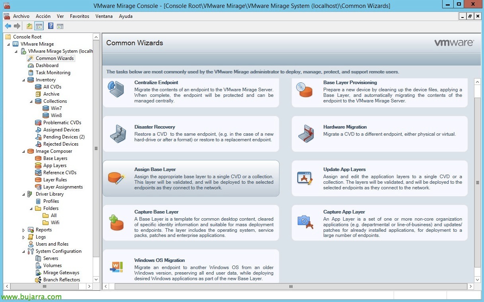Launch the Update App Layers title
484x302 pixels.
[344, 169]
